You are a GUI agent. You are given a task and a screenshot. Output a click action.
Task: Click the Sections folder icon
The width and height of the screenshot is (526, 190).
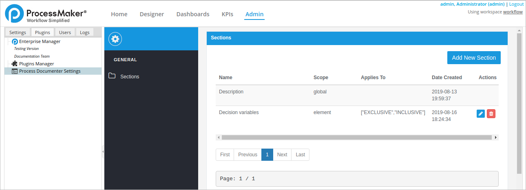pyautogui.click(x=112, y=76)
